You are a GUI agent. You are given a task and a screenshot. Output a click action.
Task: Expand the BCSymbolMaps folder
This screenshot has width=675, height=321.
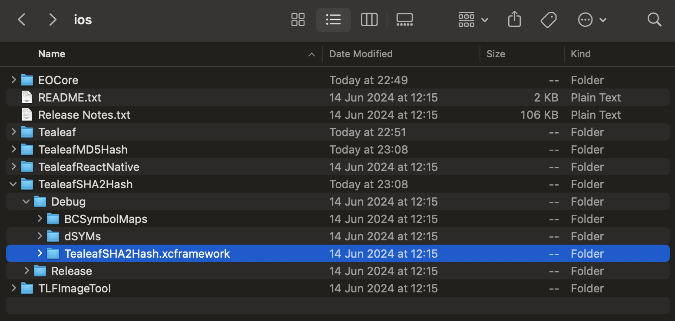[40, 219]
